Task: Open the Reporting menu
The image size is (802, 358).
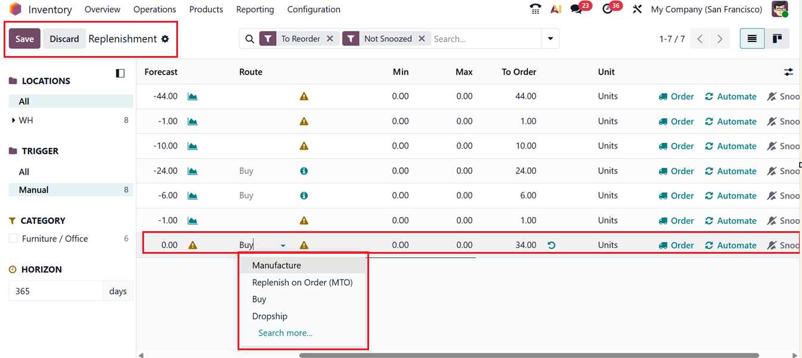Action: point(255,9)
